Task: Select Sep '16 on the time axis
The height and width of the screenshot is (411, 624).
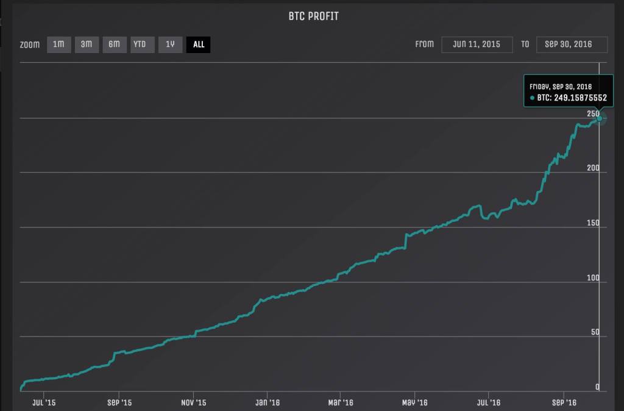Action: tap(564, 402)
